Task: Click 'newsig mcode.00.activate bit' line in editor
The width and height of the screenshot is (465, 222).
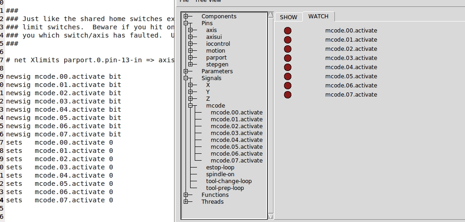Action: pyautogui.click(x=64, y=76)
